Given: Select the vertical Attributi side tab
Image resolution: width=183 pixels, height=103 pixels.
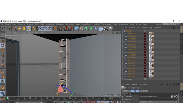Looking at the screenshot, I should pyautogui.click(x=182, y=87).
